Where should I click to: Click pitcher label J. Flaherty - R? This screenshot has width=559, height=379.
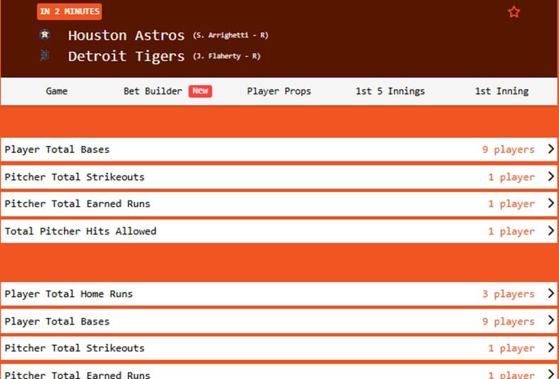[x=226, y=56]
